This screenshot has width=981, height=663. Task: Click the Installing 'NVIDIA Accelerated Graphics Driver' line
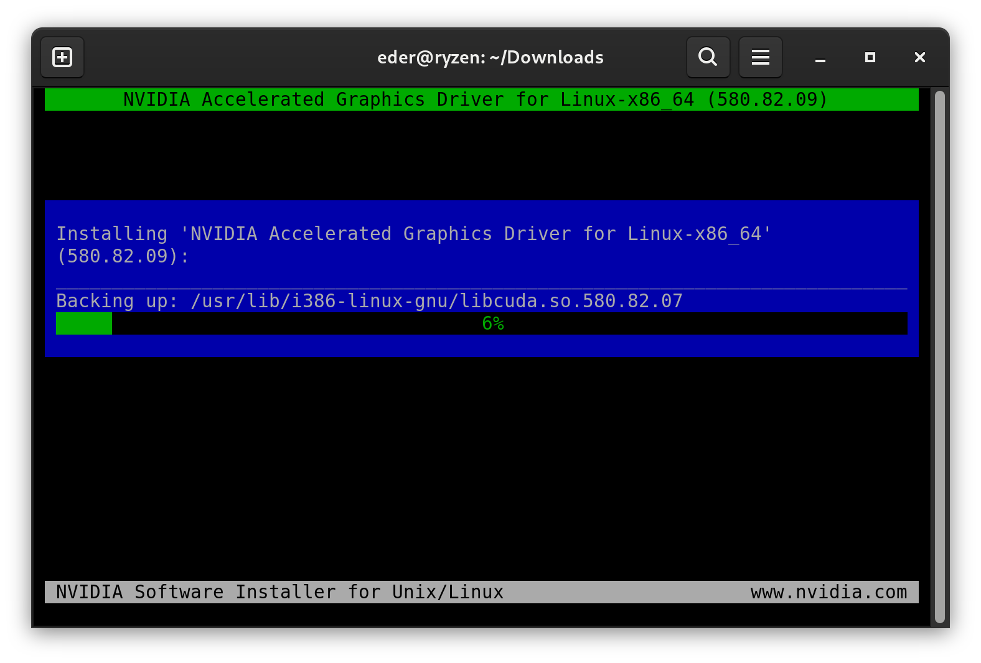(414, 234)
